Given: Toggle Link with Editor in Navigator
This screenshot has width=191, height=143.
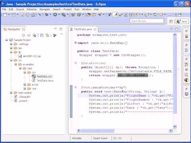Looking at the screenshot, I should [47, 35].
